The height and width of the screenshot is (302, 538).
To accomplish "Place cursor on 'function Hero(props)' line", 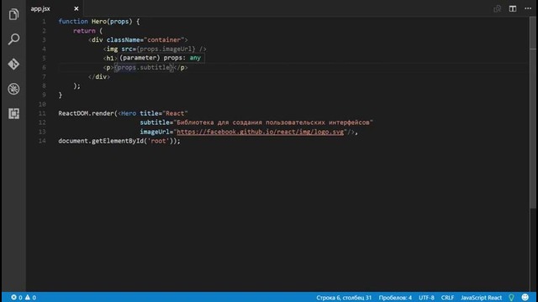I will point(99,22).
